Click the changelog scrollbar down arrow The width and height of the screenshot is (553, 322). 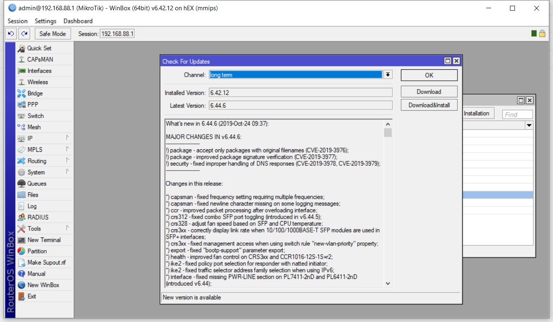[388, 284]
